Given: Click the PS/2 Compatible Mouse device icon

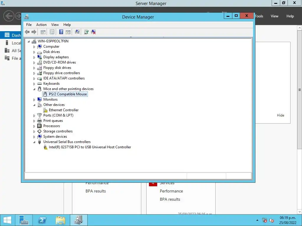Looking at the screenshot, I should tap(45, 94).
